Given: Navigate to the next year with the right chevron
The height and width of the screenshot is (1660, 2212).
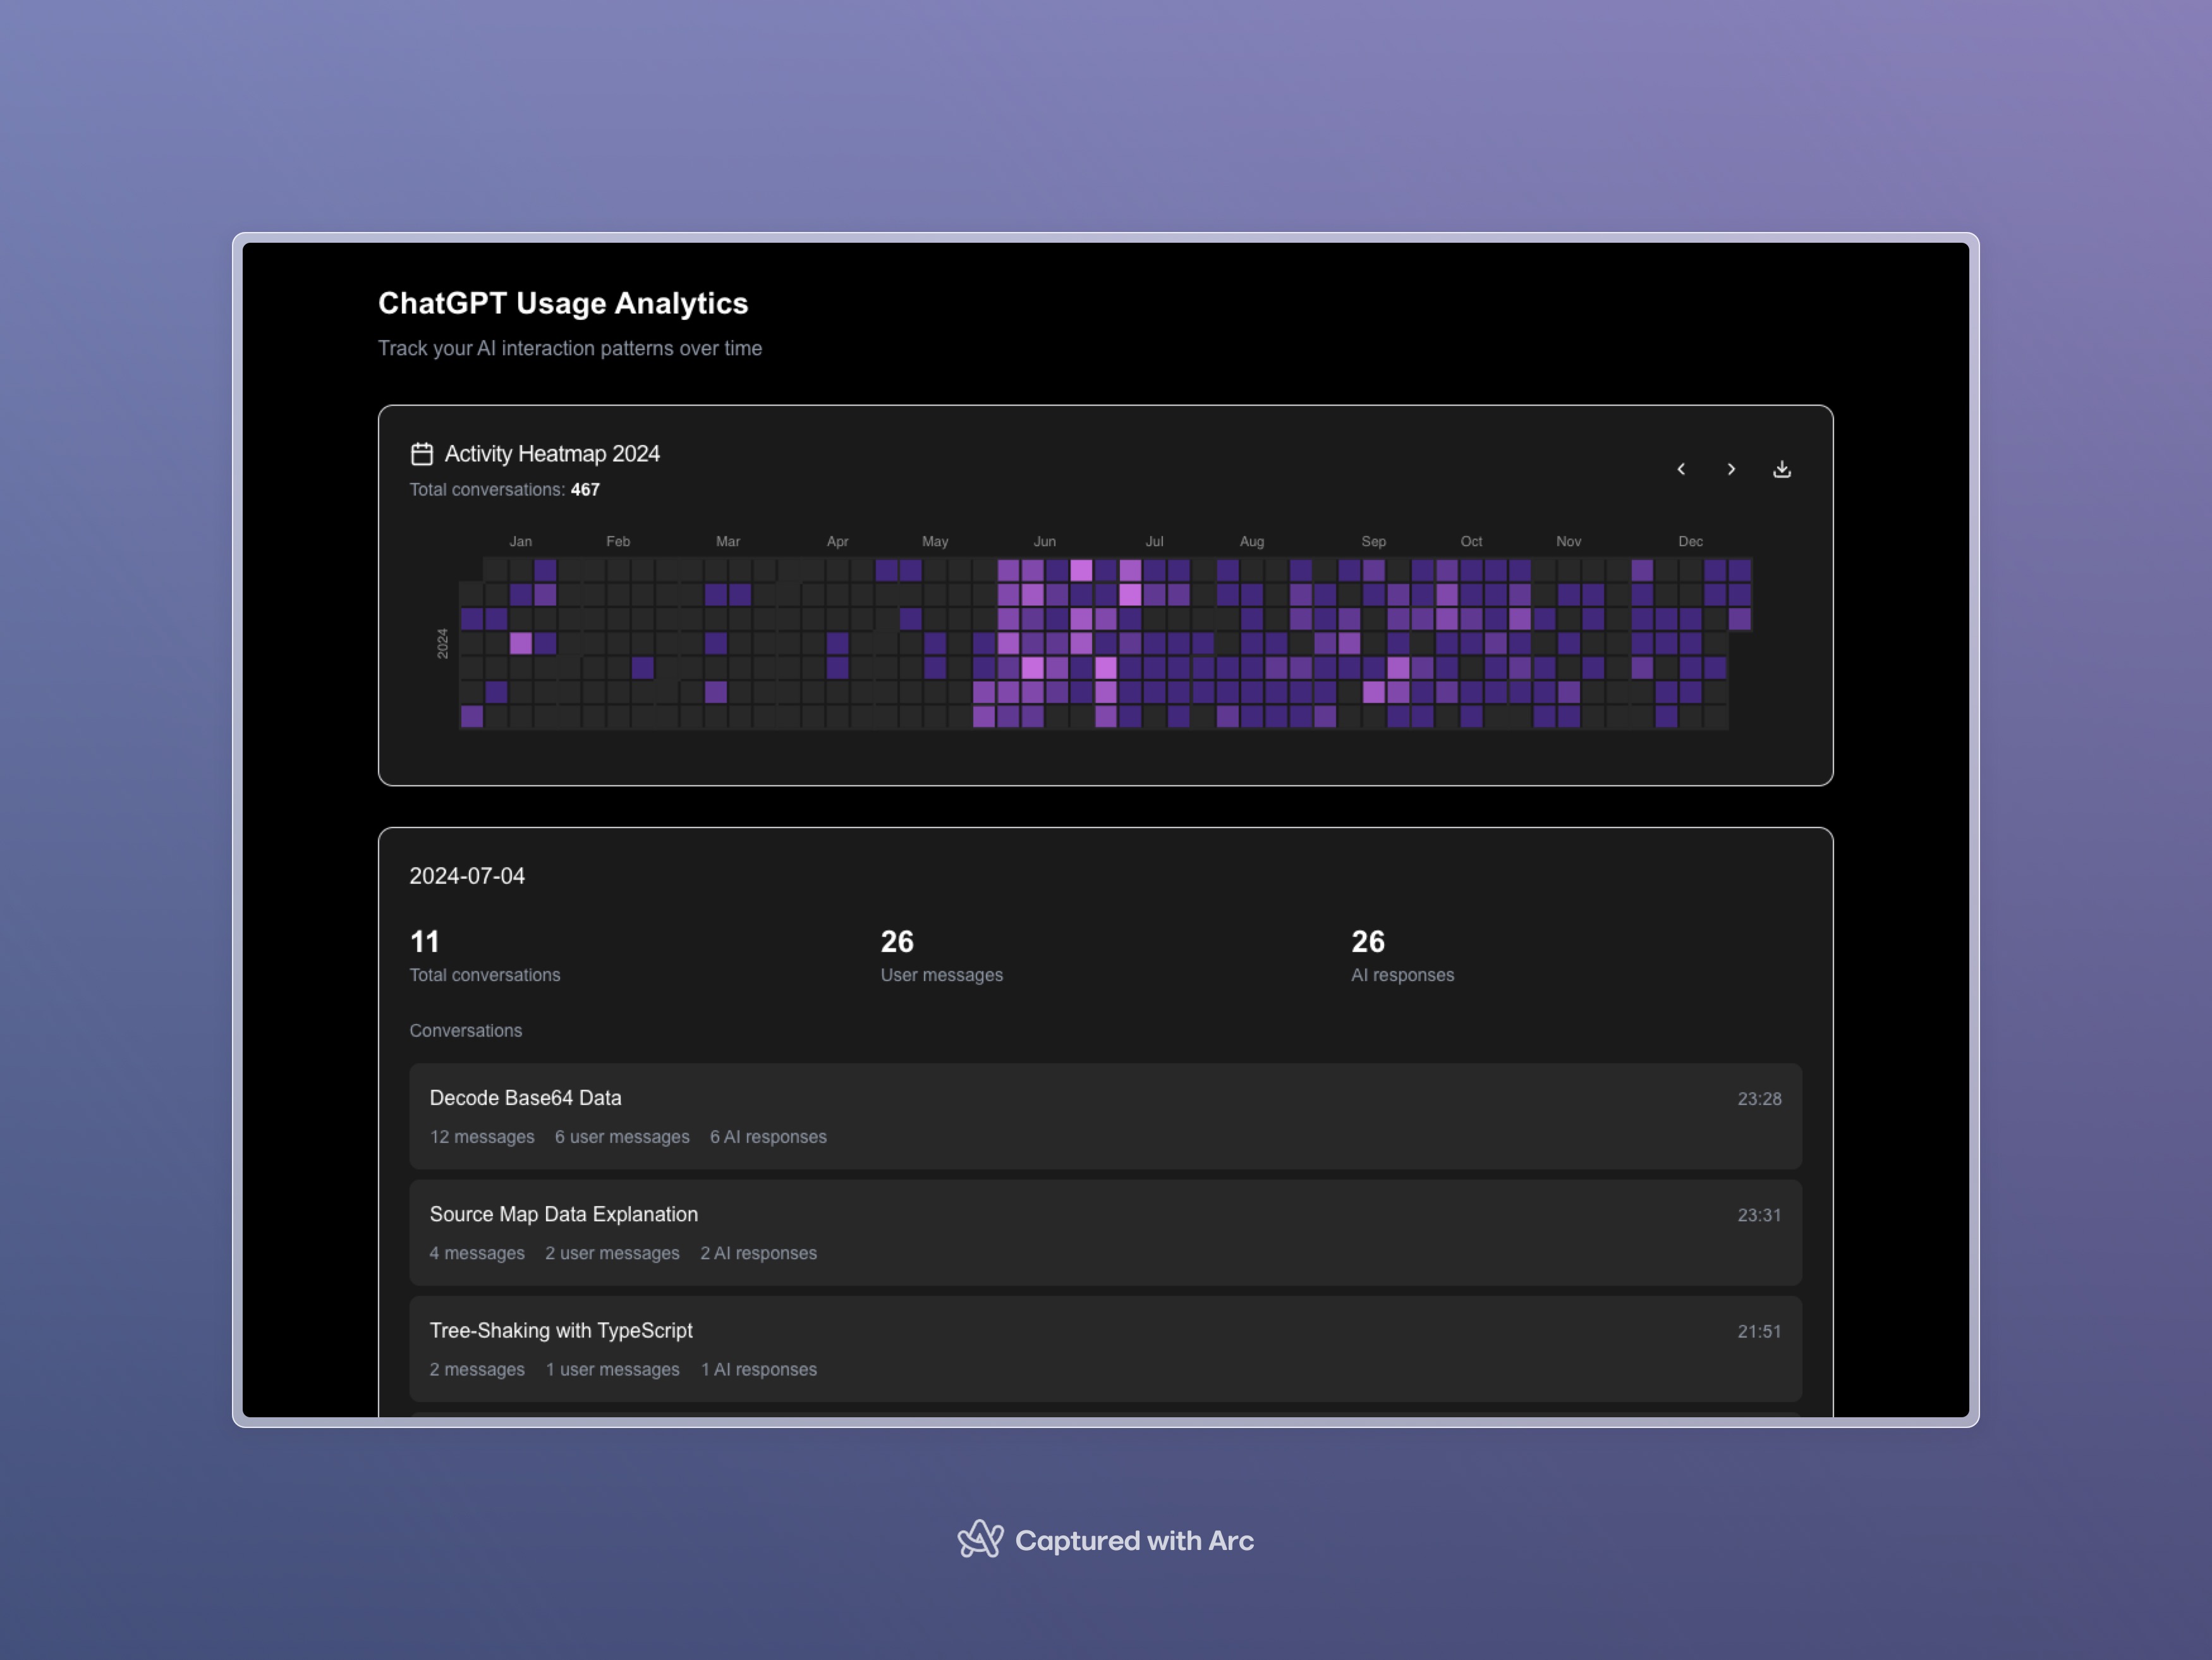Looking at the screenshot, I should [1731, 468].
